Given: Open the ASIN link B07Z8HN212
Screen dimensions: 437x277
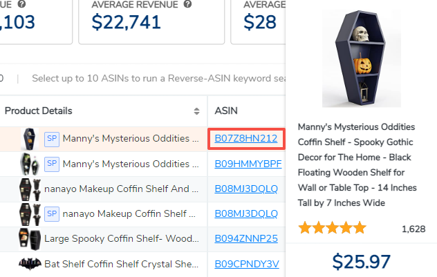Looking at the screenshot, I should (246, 139).
